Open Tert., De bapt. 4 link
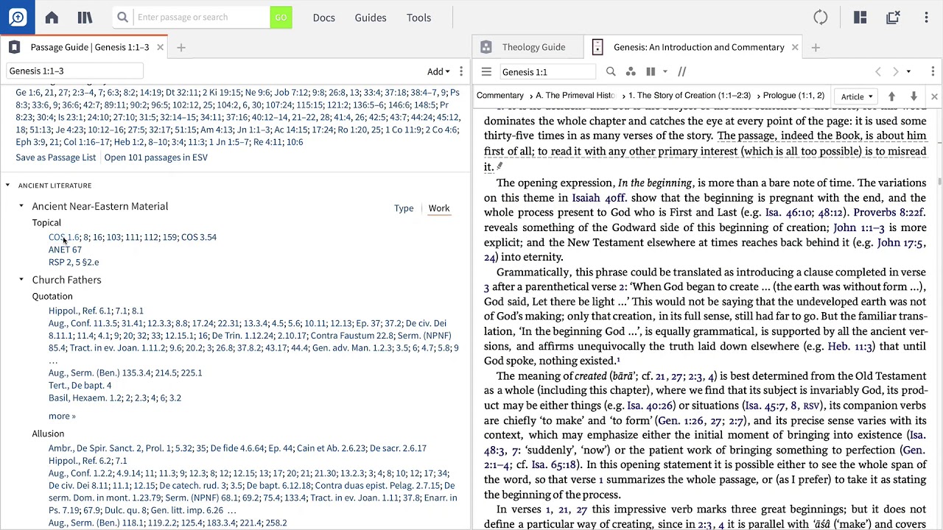 tap(80, 385)
